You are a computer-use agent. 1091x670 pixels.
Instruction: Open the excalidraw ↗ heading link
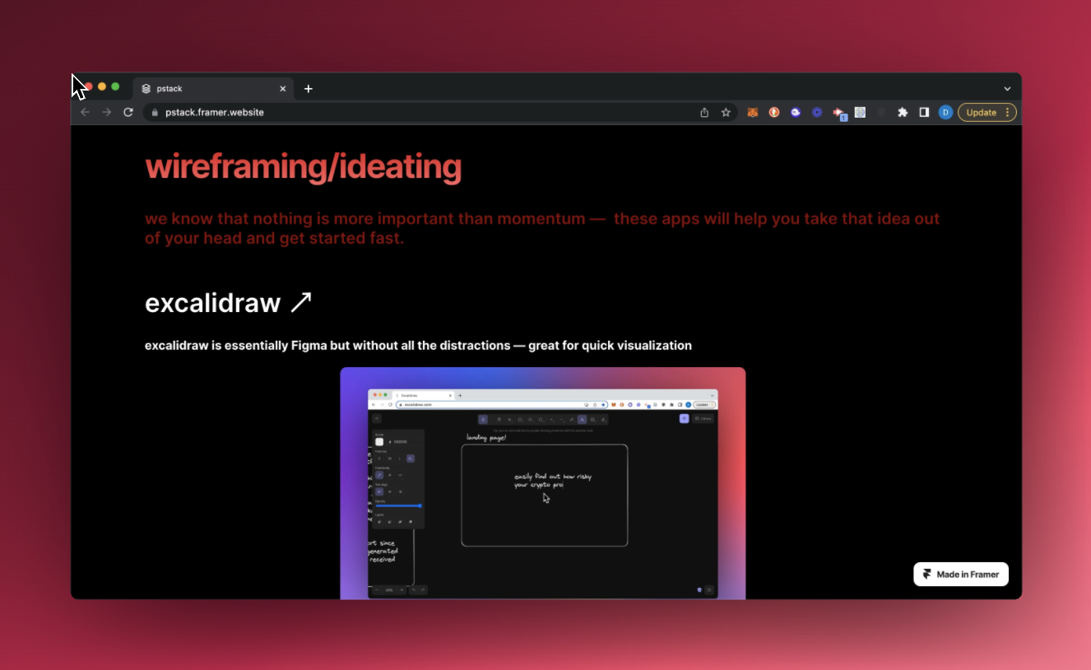[229, 303]
